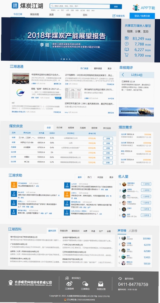This screenshot has height=303, width=160.
Task: Click the avatar next to score 101980
Action: (x=124, y=238)
